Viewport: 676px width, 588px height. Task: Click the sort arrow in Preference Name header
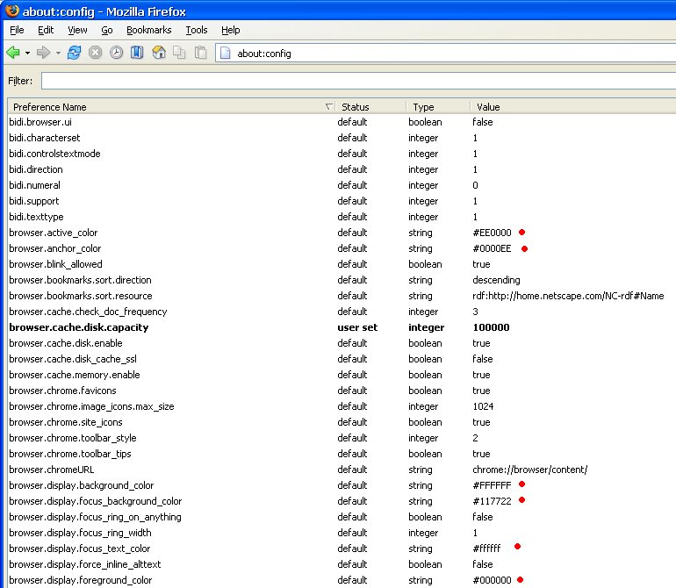point(328,106)
